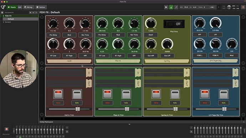The image size is (246, 138).
Task: Click the Hall Mod knob
Action: tap(69, 23)
